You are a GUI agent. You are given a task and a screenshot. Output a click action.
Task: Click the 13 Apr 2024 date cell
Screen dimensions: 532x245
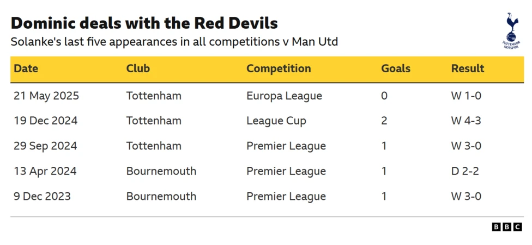pyautogui.click(x=45, y=171)
